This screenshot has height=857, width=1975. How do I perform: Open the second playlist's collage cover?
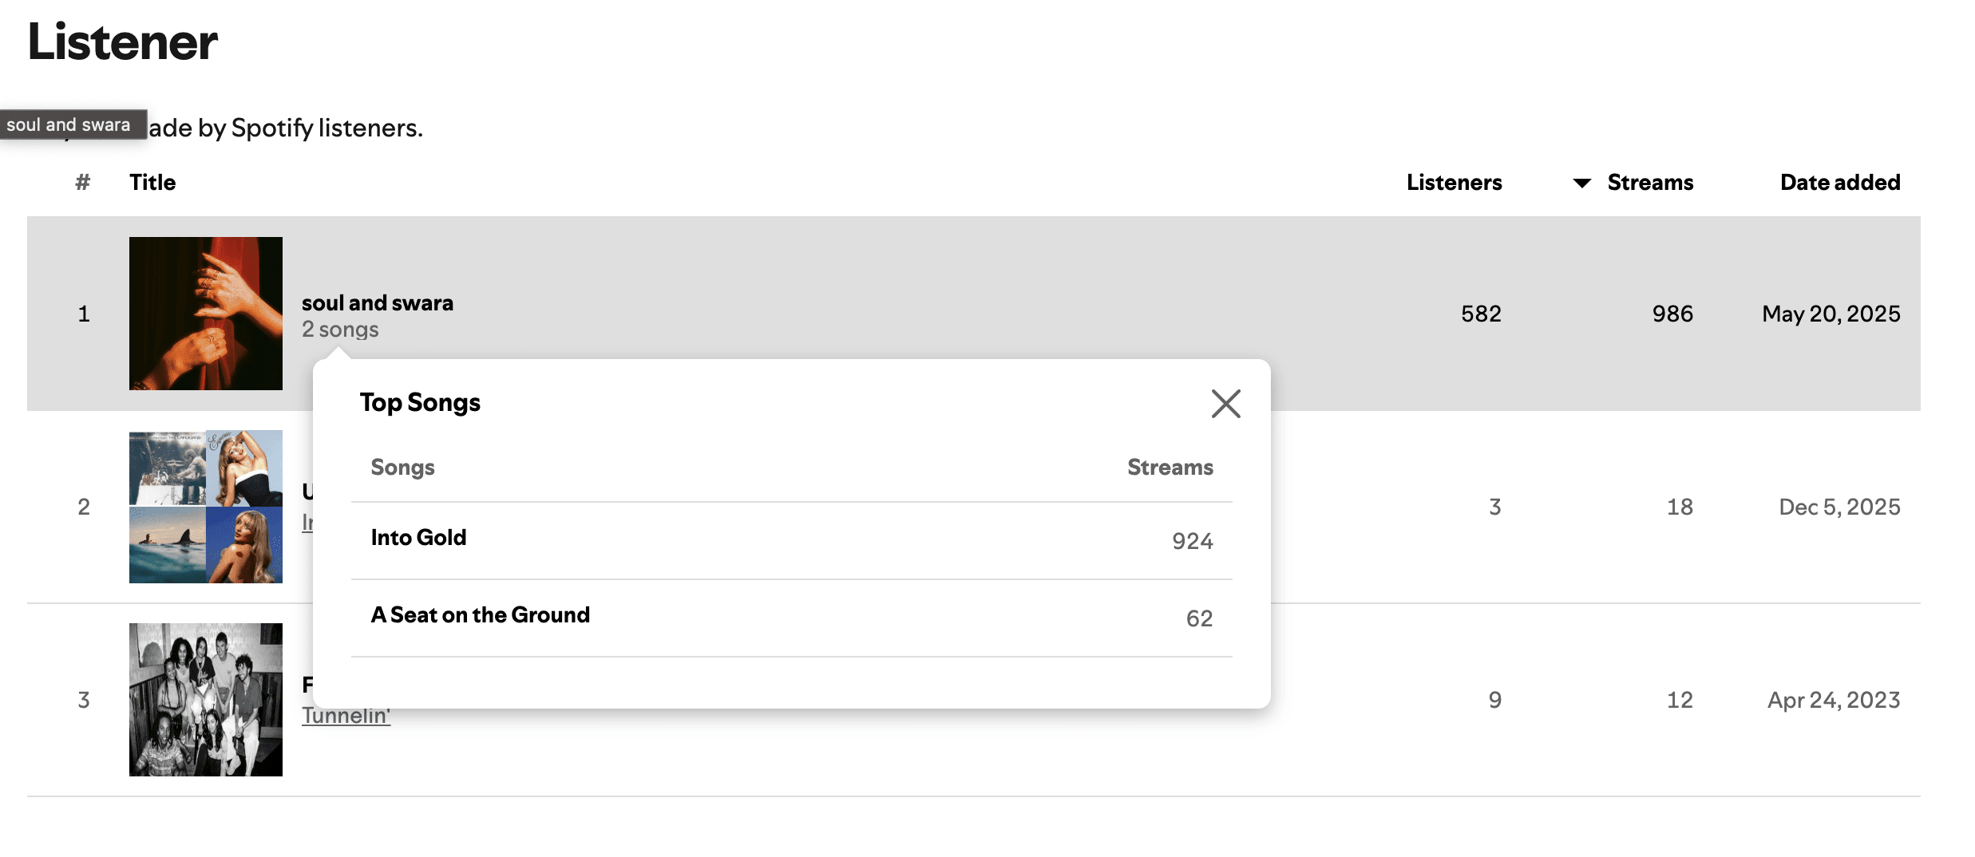point(206,507)
